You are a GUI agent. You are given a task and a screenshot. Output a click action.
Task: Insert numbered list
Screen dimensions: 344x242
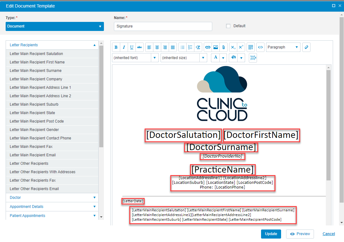(x=190, y=47)
